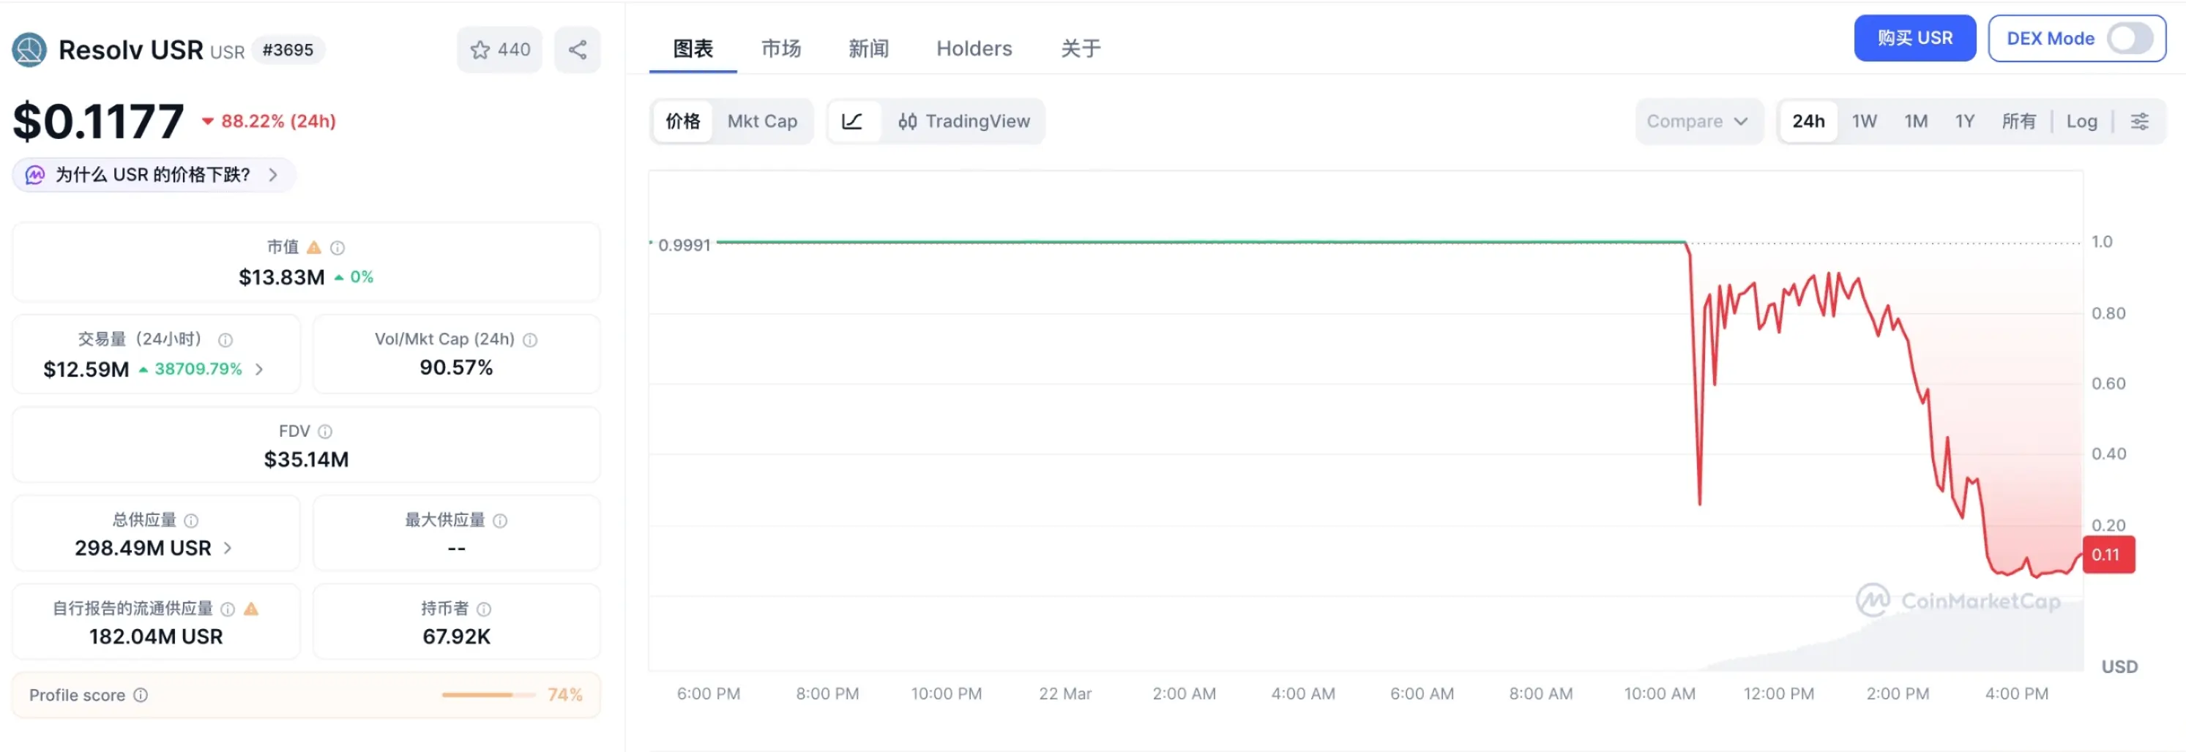Click the Resolv USR coin logo
Screen dimensions: 2186x752
coord(29,50)
